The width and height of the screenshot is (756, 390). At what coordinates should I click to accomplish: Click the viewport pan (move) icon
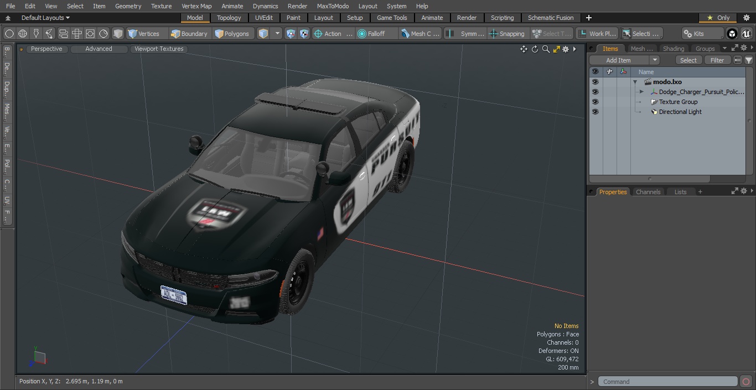coord(524,49)
